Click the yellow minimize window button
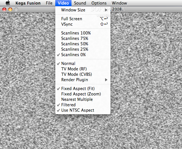This screenshot has height=149, width=182. (x=10, y=9)
